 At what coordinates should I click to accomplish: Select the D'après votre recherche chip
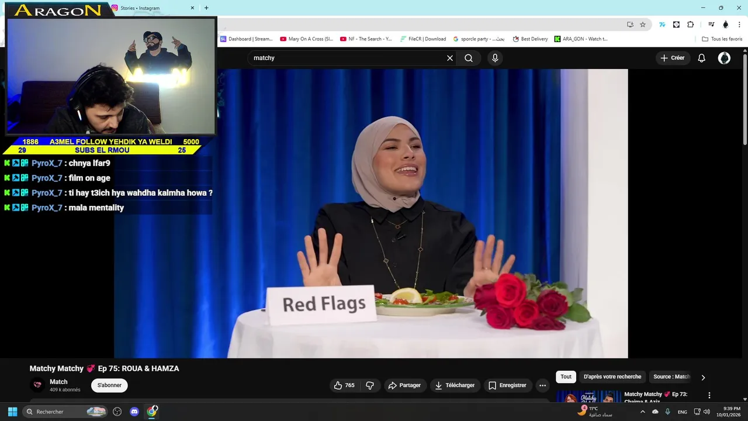[612, 377]
